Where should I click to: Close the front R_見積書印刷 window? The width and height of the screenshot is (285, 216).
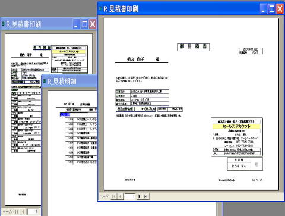tap(280, 9)
